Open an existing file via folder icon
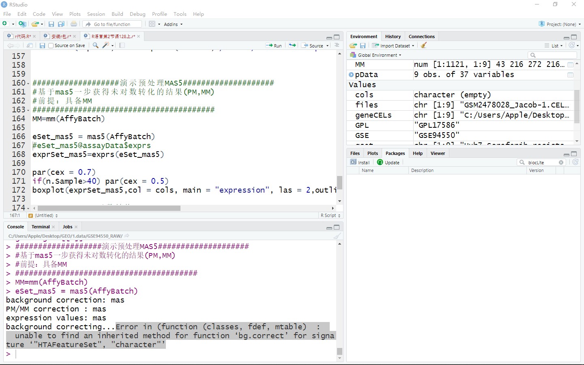 click(x=35, y=24)
